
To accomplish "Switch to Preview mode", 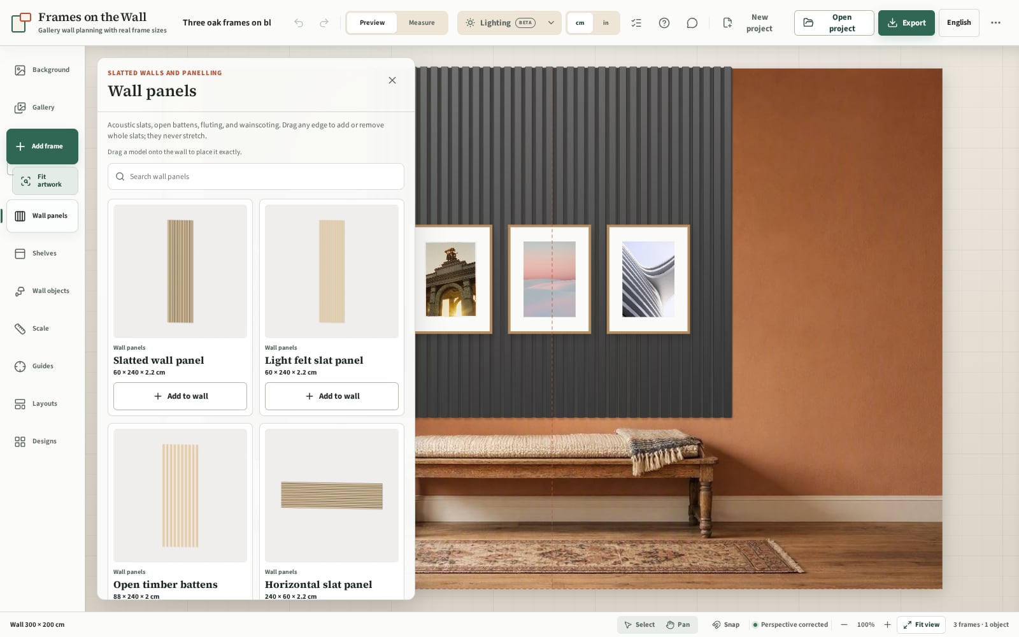I will [x=372, y=23].
